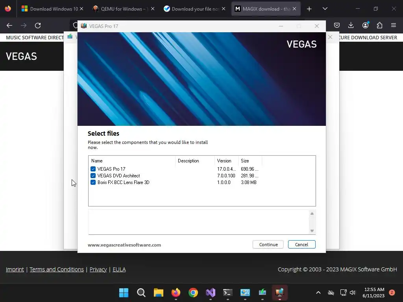Screen dimensions: 403x302
Task: Click the Size column header
Action: pyautogui.click(x=250, y=161)
